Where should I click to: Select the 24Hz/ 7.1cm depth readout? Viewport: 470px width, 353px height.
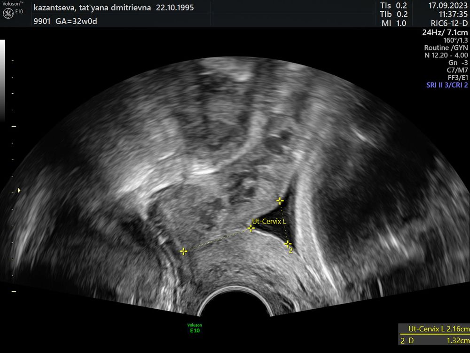[445, 33]
